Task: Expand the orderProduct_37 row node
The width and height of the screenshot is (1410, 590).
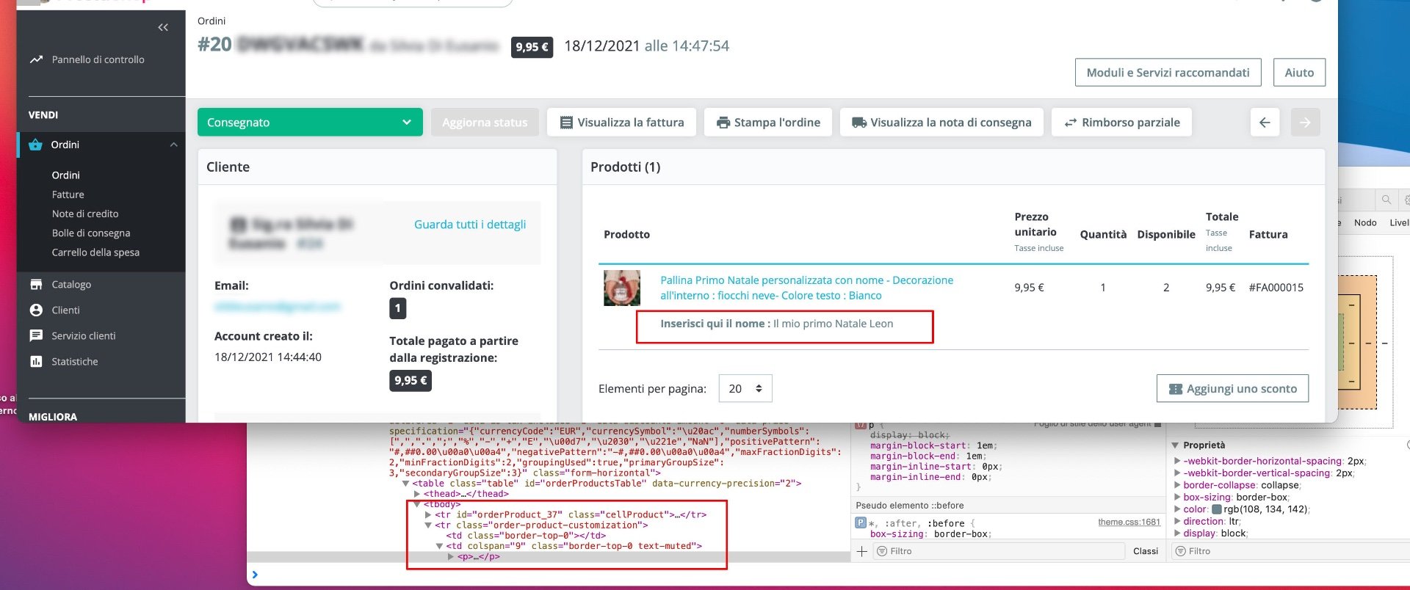Action: 428,514
